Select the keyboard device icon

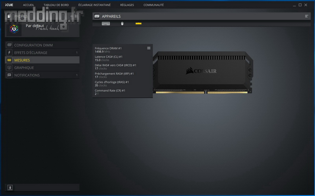(x=106, y=24)
